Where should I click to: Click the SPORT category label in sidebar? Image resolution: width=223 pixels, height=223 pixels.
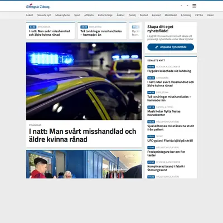point(159,137)
